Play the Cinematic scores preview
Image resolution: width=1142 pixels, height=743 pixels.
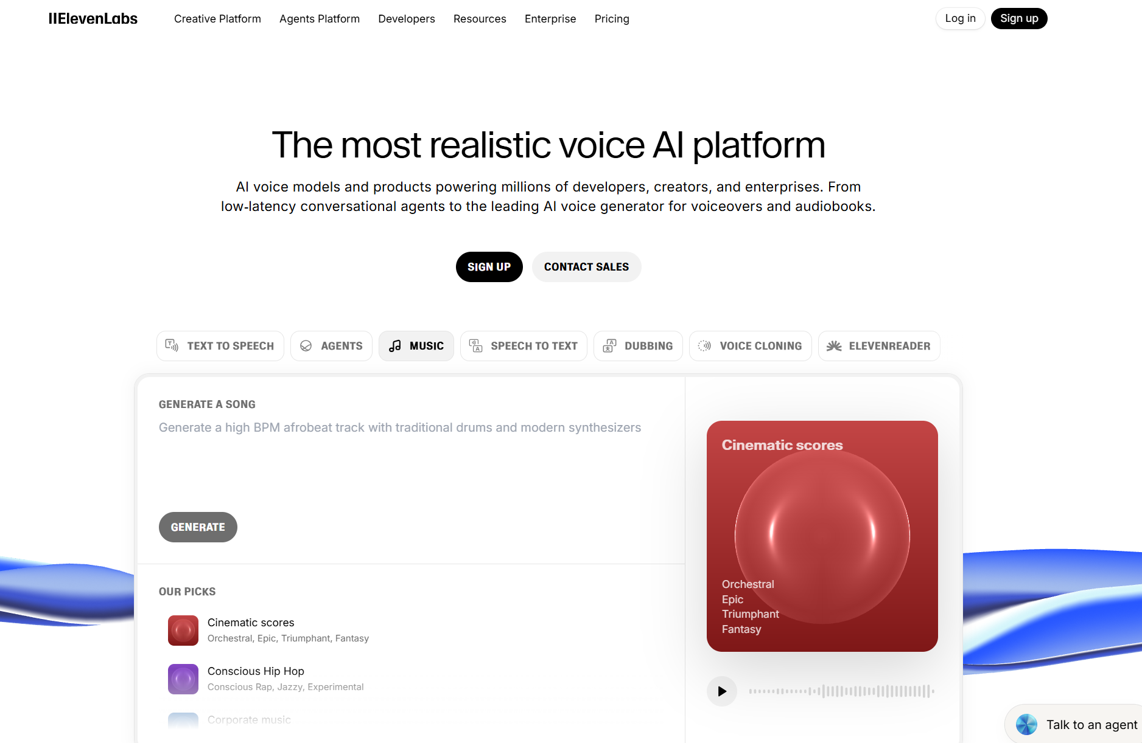pos(722,691)
